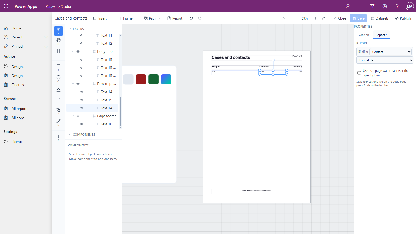The image size is (416, 234).
Task: Zoom in with the plus icon
Action: [x=315, y=18]
